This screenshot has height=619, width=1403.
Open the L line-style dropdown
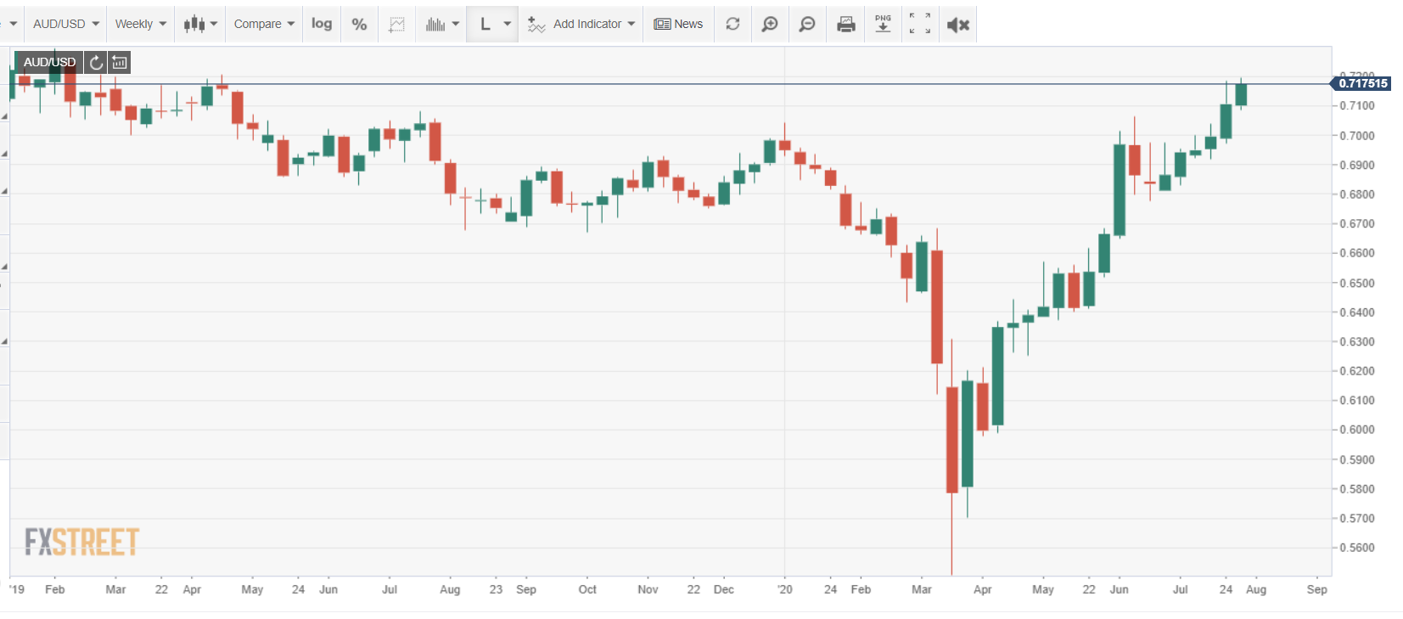pyautogui.click(x=492, y=24)
